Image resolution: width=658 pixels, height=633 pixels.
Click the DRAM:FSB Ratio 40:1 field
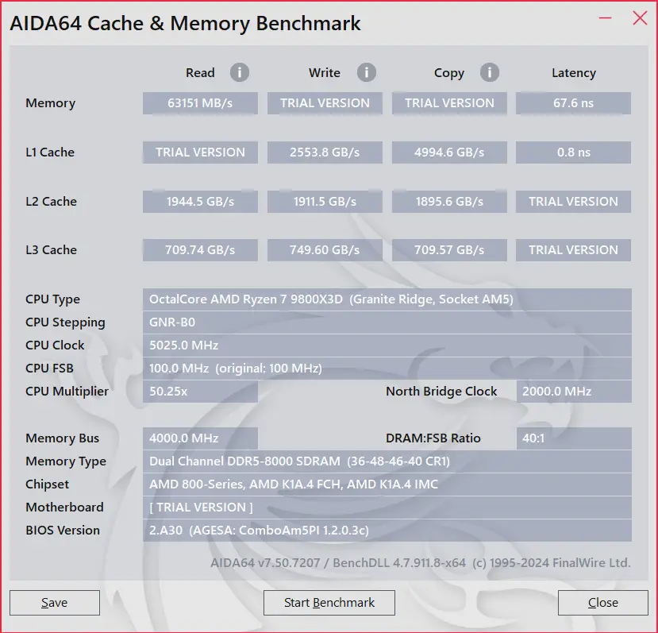pyautogui.click(x=574, y=438)
